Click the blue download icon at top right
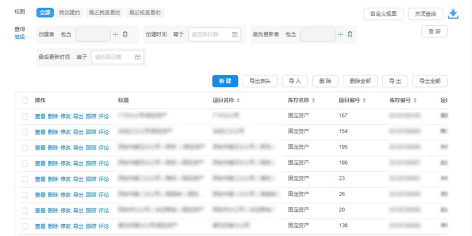This screenshot has height=236, width=472. point(454,14)
